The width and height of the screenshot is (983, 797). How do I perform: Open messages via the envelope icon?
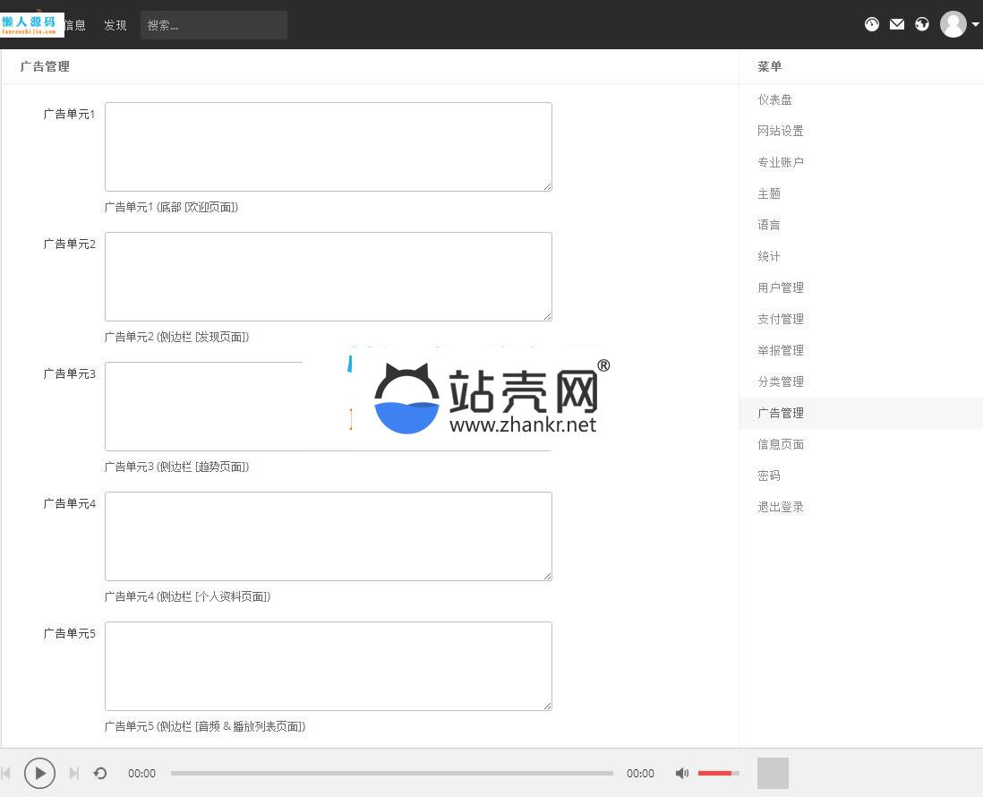897,24
